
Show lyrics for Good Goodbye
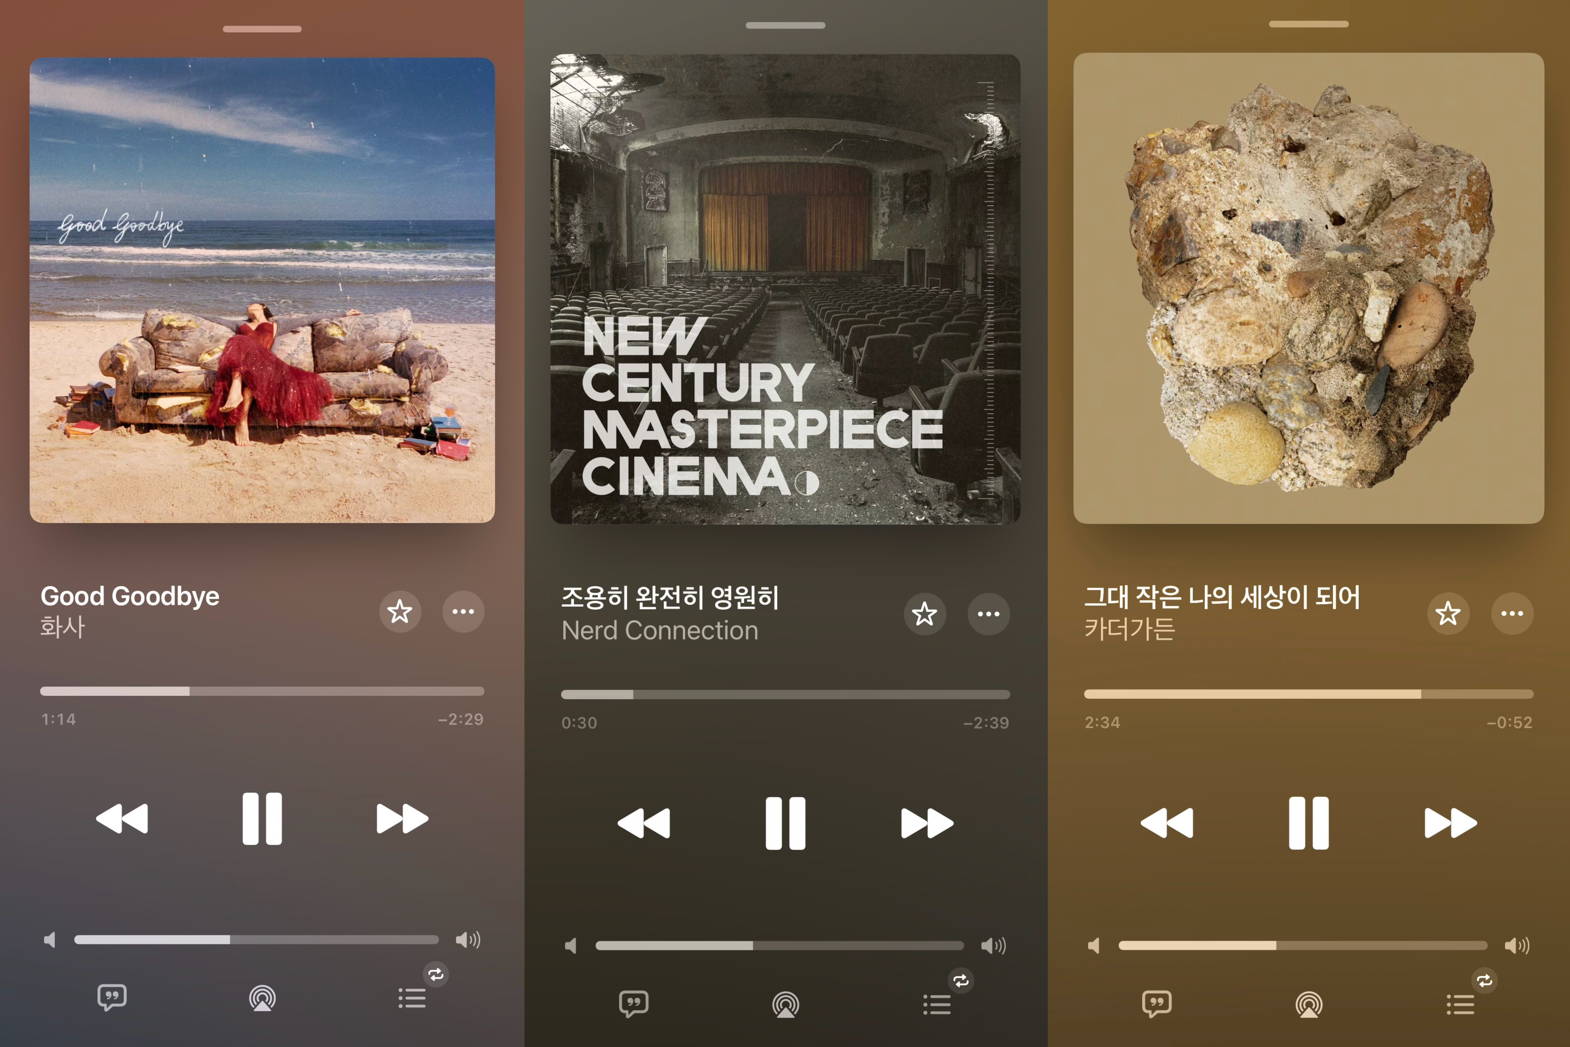(x=112, y=998)
